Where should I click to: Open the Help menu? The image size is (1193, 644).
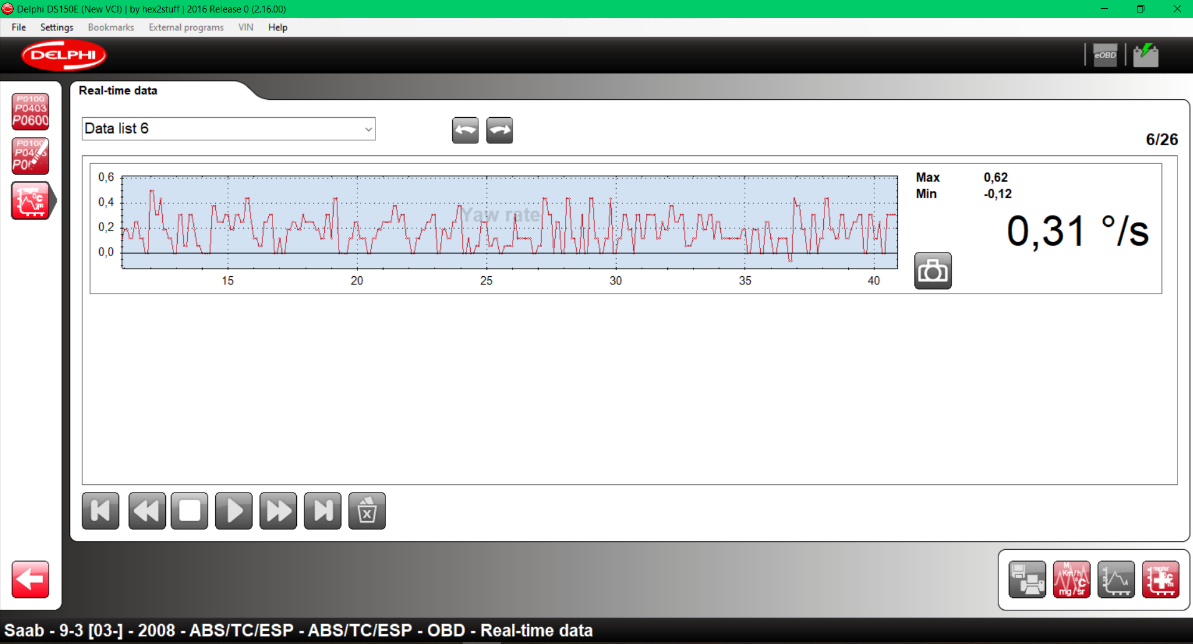pyautogui.click(x=278, y=27)
